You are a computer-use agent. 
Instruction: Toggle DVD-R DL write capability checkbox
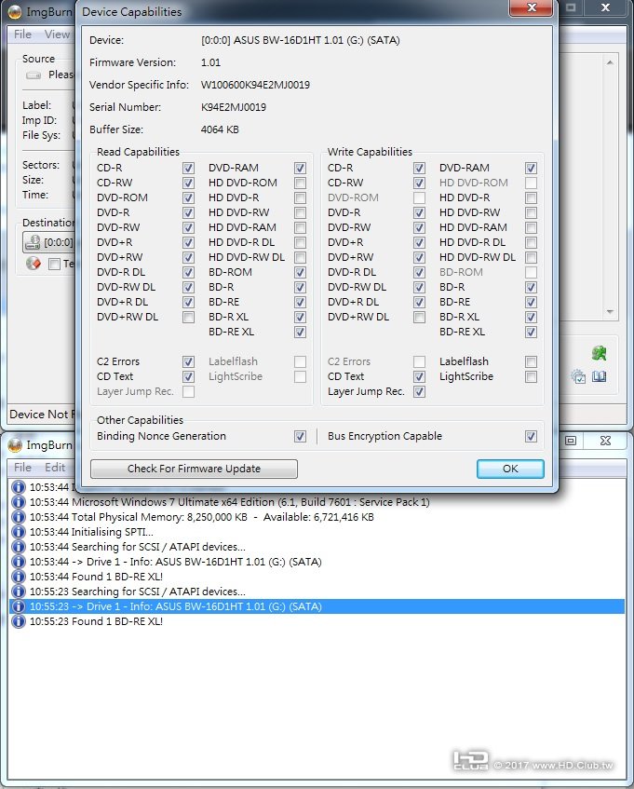click(419, 272)
